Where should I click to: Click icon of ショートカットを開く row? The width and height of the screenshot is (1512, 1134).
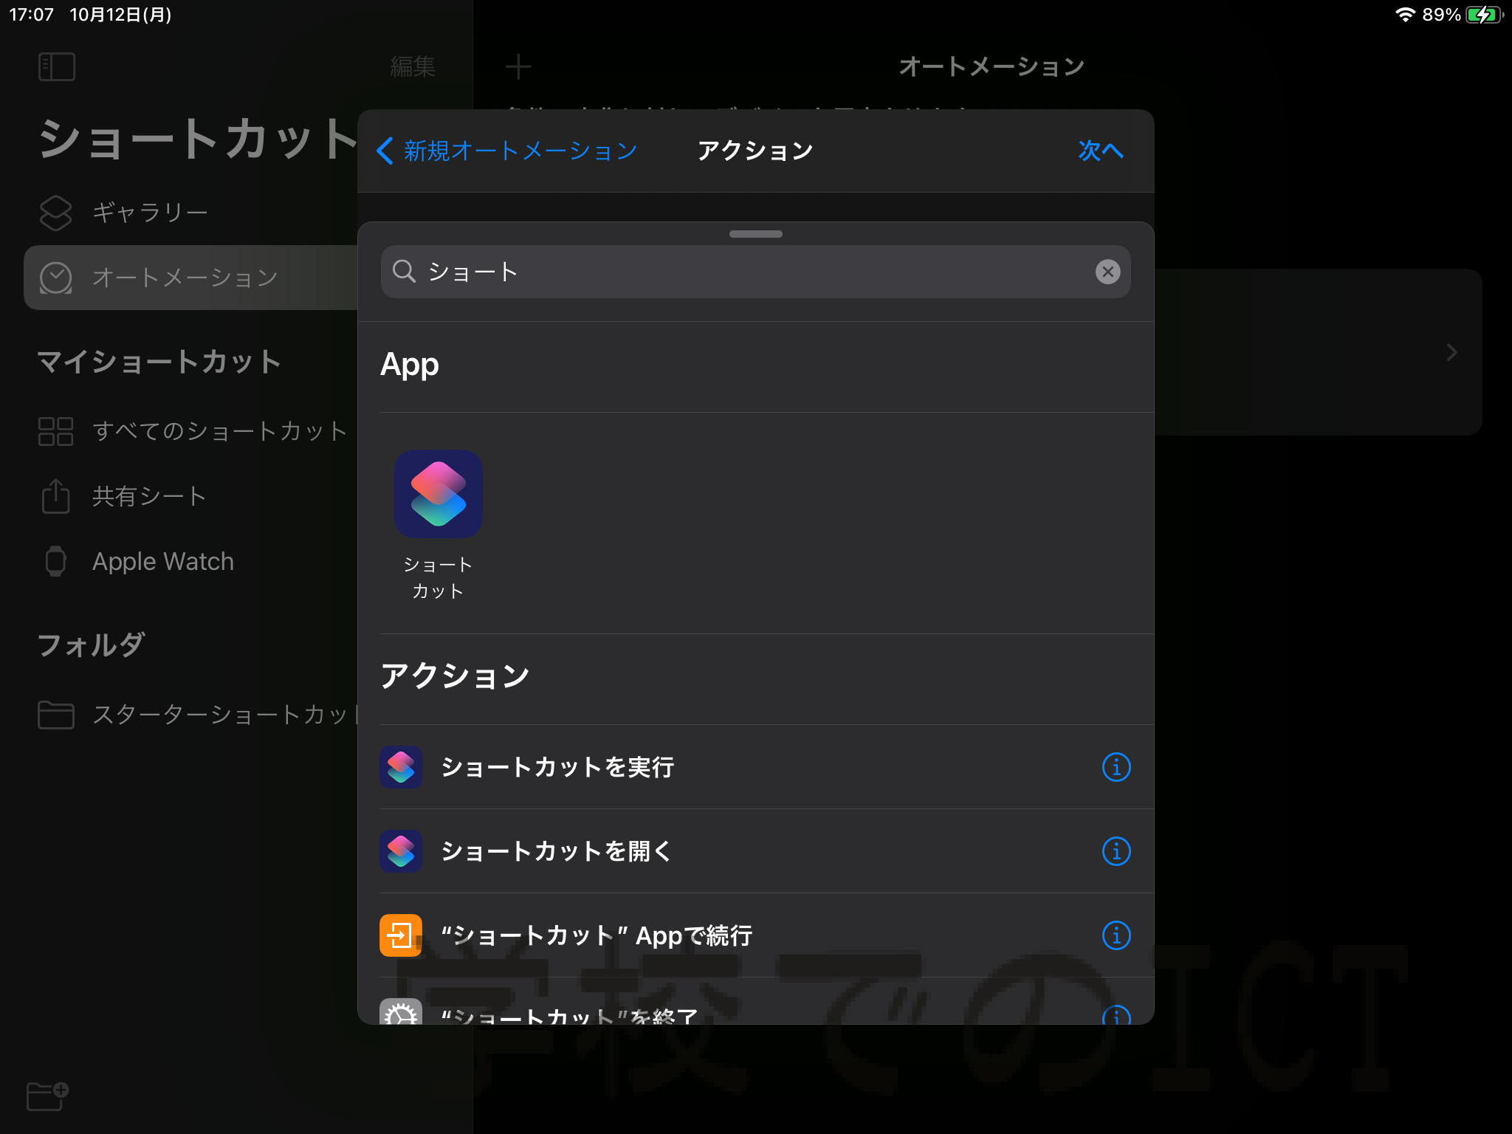[401, 851]
